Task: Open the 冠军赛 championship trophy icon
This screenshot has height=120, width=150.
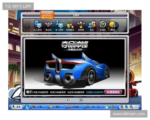Action: (81, 25)
